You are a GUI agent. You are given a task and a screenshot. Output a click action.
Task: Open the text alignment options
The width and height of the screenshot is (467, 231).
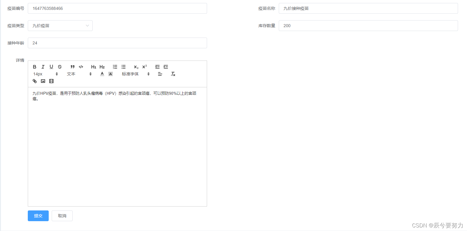[160, 74]
